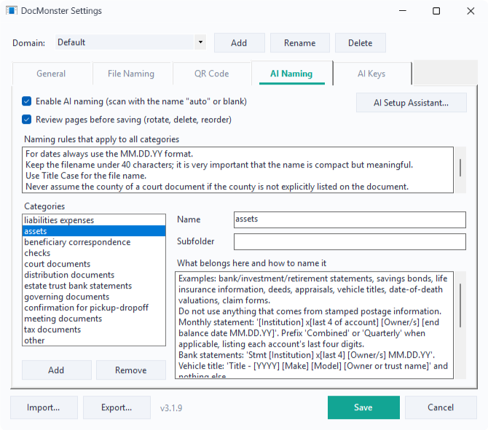Click the naming rules scrollbar thumb
The height and width of the screenshot is (430, 488).
point(460,168)
